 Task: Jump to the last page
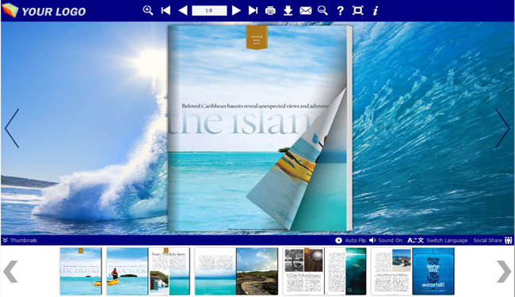click(x=253, y=10)
